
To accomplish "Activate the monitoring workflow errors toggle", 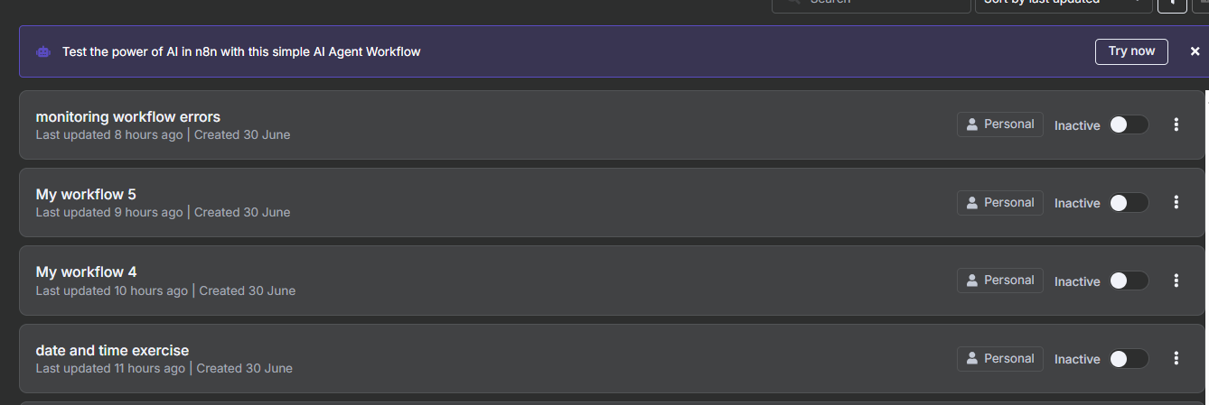I will [1129, 124].
